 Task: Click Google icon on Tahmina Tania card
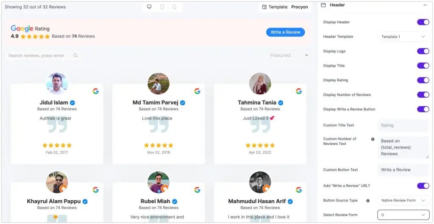(299, 91)
